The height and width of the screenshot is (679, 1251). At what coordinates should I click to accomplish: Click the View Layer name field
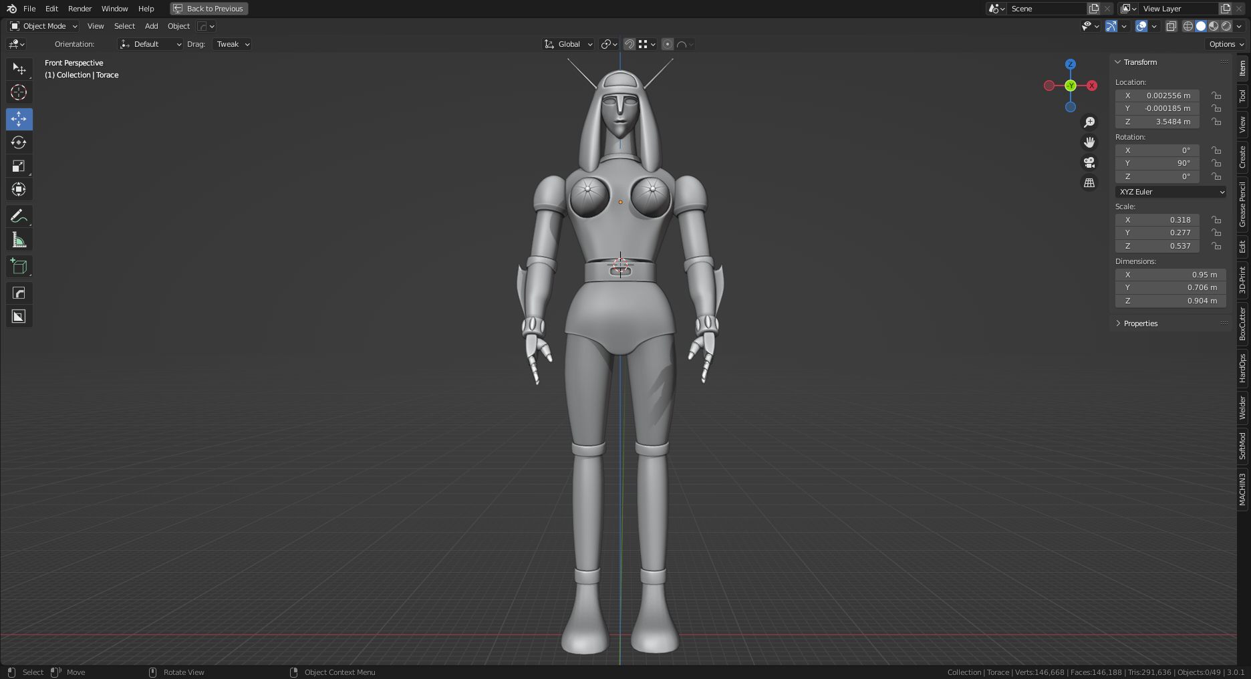1179,9
